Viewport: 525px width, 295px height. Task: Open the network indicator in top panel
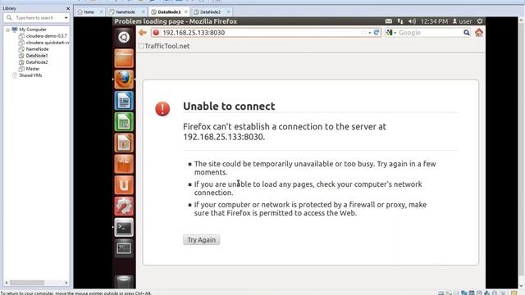[400, 21]
